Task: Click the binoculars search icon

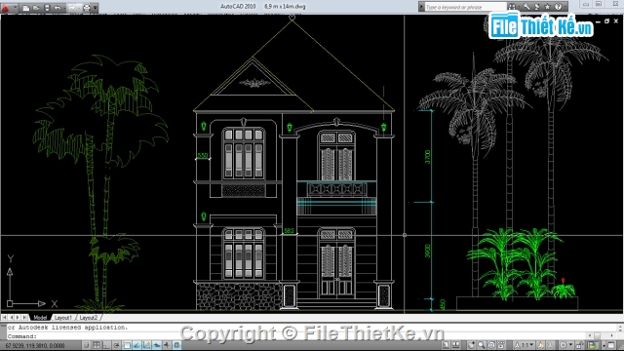Action: (x=512, y=7)
